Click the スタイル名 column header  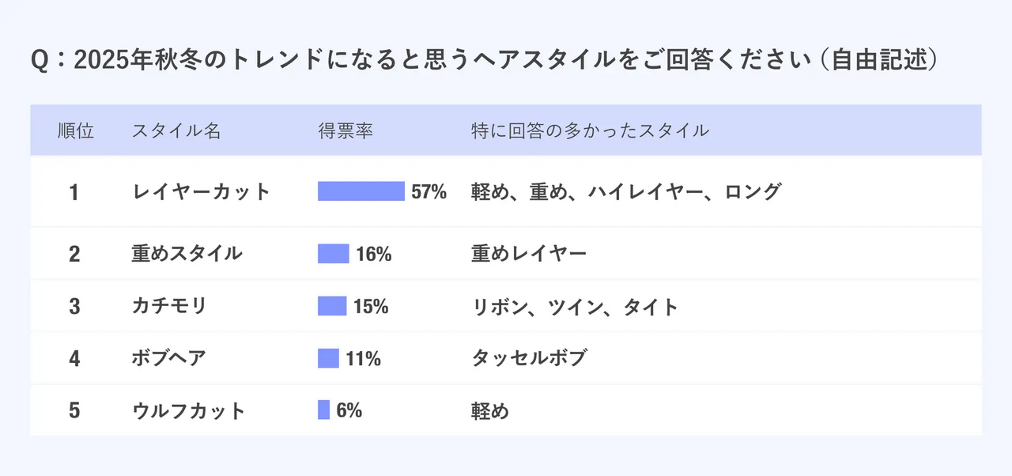(x=176, y=131)
